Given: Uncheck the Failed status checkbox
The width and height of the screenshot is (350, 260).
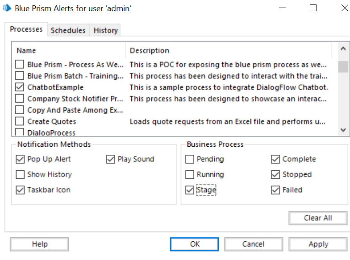Looking at the screenshot, I should point(275,190).
